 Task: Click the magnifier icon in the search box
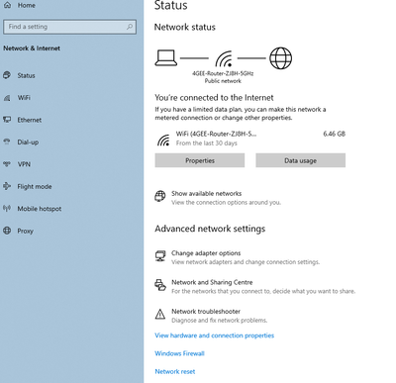(x=130, y=27)
